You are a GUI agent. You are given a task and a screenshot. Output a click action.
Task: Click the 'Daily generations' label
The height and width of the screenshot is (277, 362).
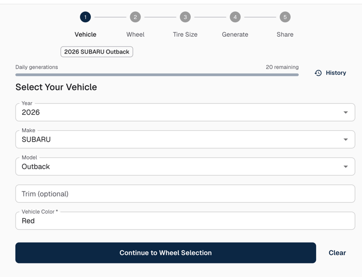pyautogui.click(x=37, y=67)
